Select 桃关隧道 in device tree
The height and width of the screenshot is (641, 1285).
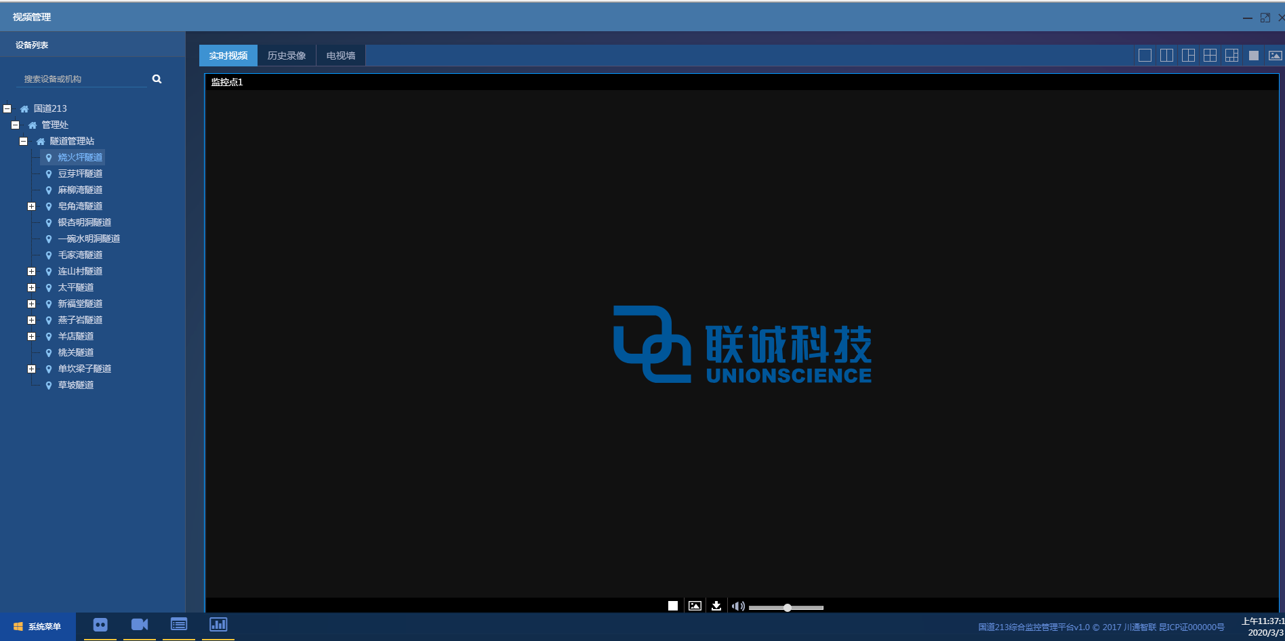tap(76, 352)
